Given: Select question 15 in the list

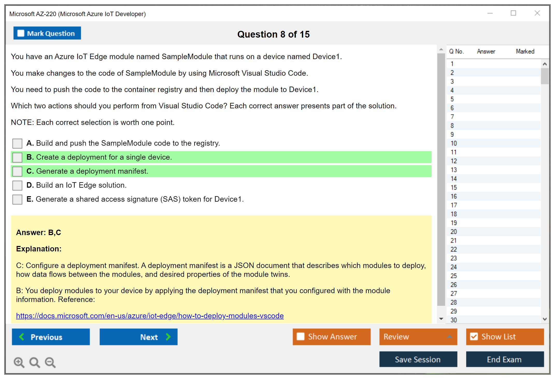Looking at the screenshot, I should (454, 187).
